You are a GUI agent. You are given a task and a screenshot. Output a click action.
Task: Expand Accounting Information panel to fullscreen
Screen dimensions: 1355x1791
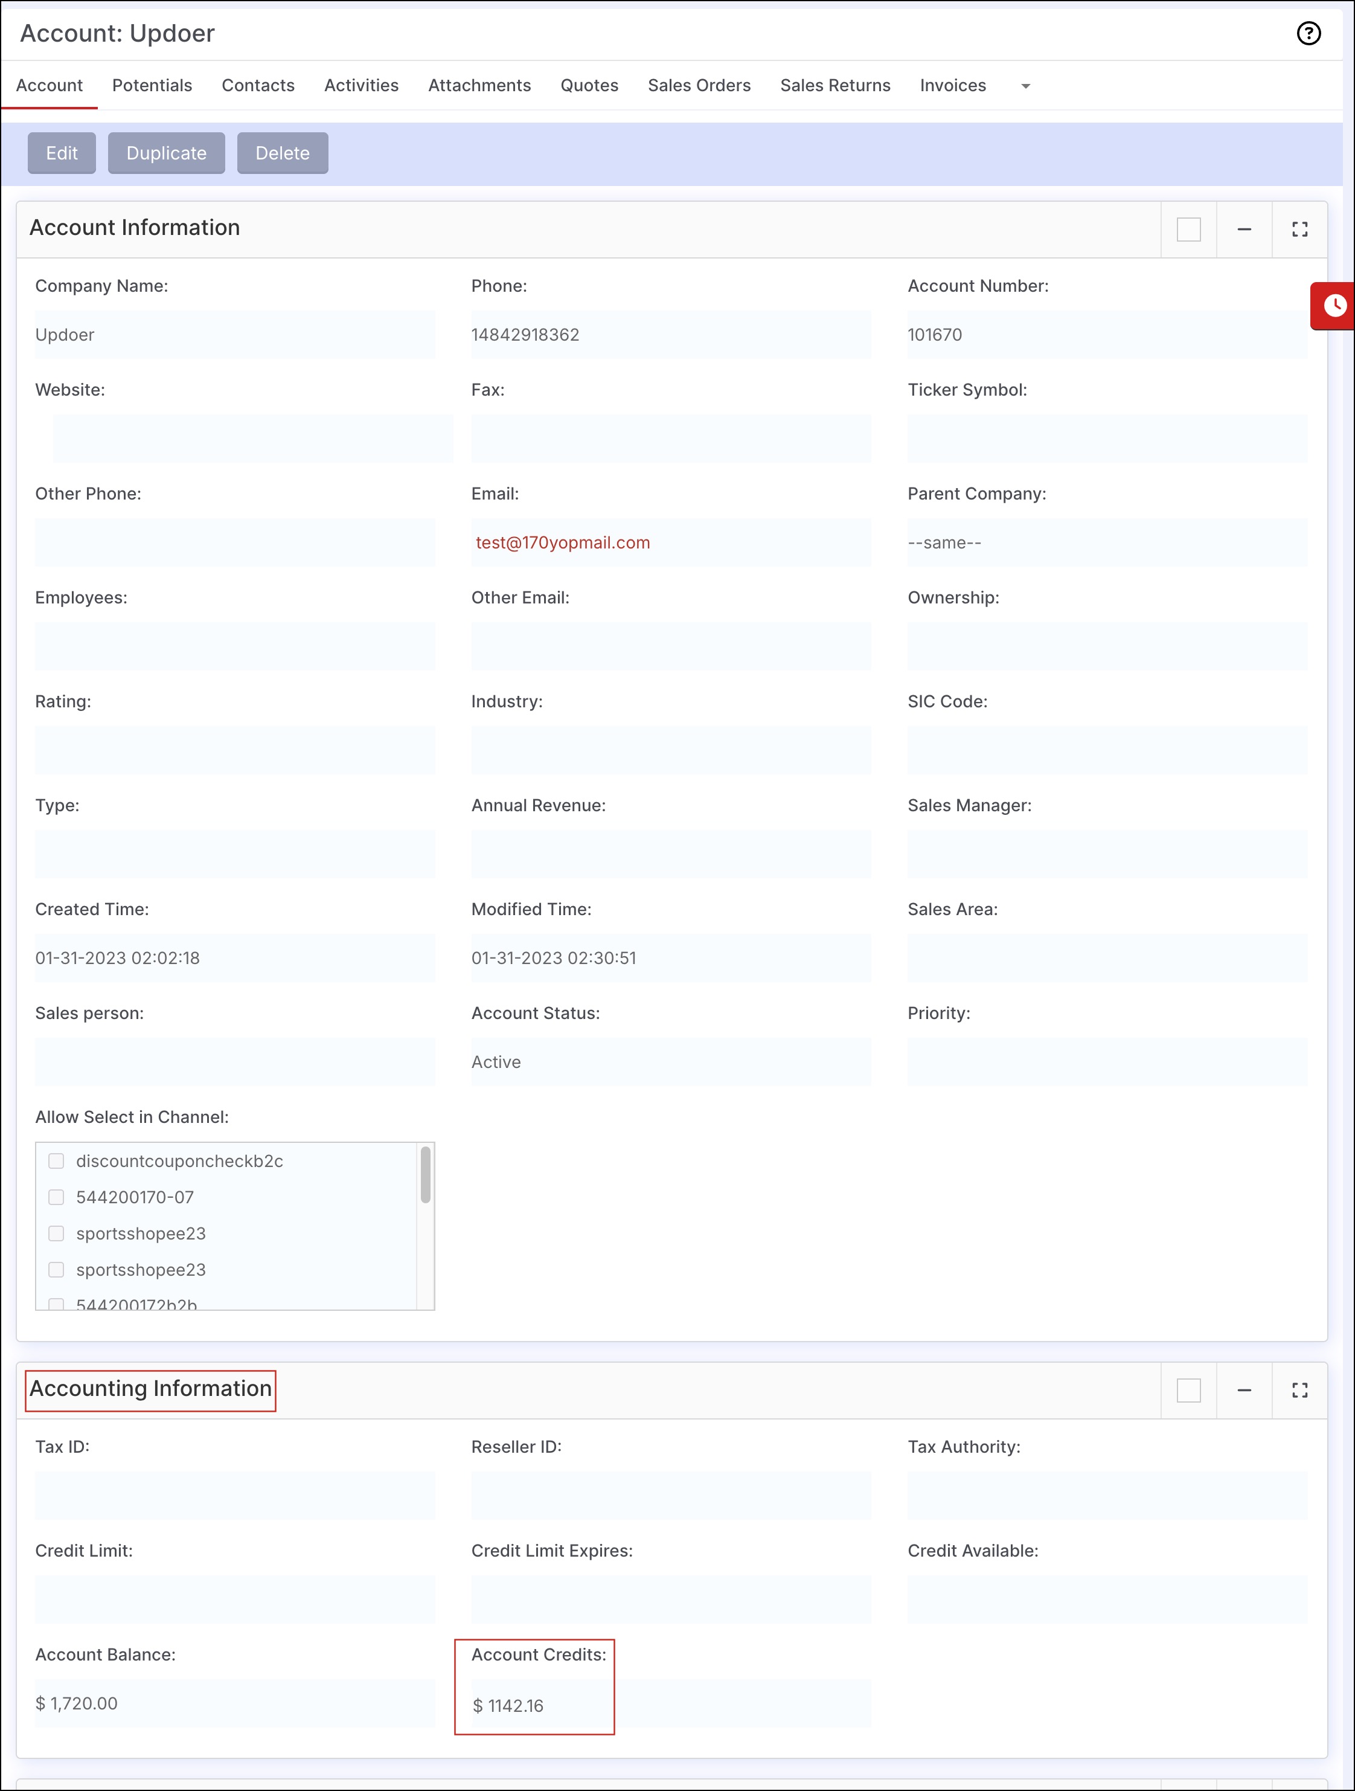(x=1299, y=1390)
